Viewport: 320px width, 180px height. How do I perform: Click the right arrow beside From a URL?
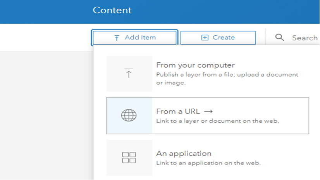tap(208, 111)
